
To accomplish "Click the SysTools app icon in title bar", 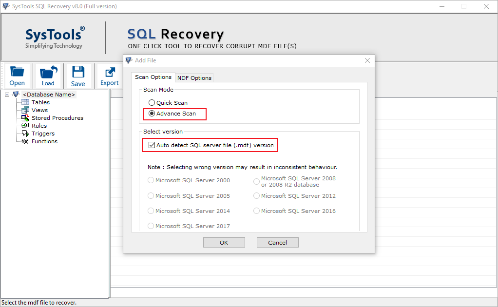I will [x=6, y=6].
